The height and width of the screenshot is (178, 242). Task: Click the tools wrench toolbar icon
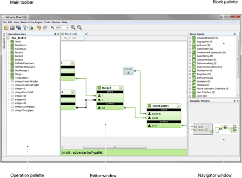pos(25,27)
